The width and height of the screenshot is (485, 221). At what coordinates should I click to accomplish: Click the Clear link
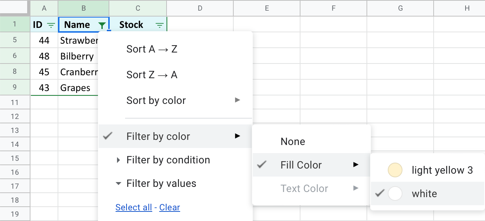click(x=169, y=207)
